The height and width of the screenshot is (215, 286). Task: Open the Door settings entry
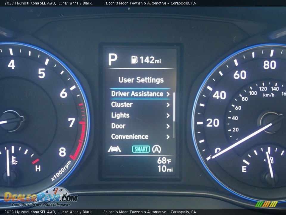[x=140, y=126]
